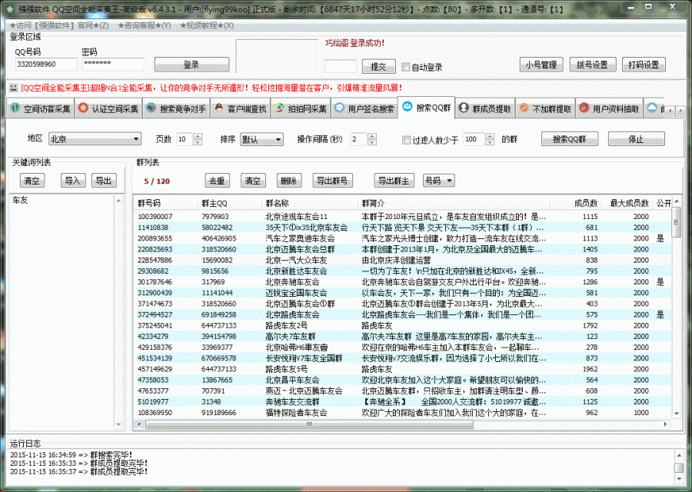Increase the minimum member filter count
Image resolution: width=692 pixels, height=492 pixels.
click(x=490, y=136)
